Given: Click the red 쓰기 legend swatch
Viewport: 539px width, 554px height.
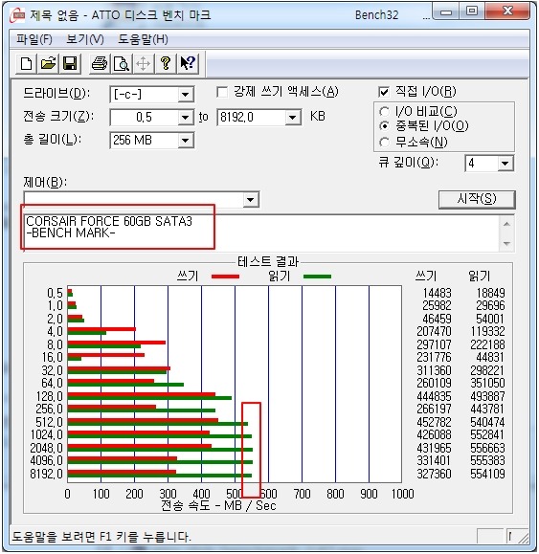Looking at the screenshot, I should click(x=226, y=277).
